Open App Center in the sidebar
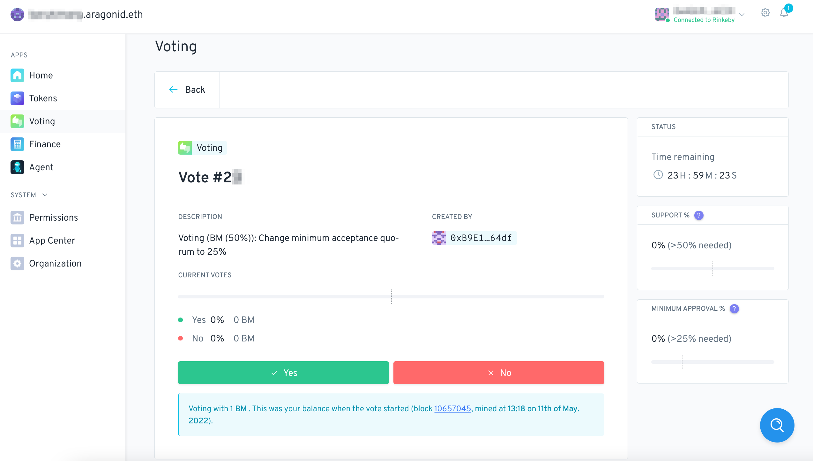The width and height of the screenshot is (813, 461). (x=52, y=240)
